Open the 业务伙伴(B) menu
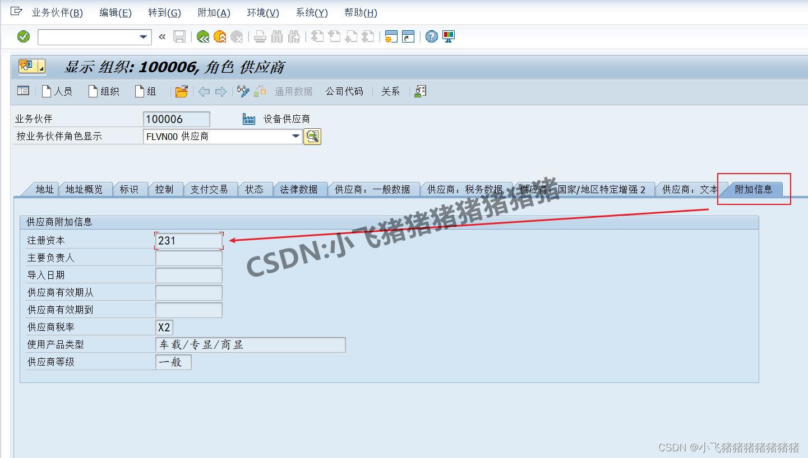Viewport: 808px width, 458px height. pyautogui.click(x=57, y=12)
